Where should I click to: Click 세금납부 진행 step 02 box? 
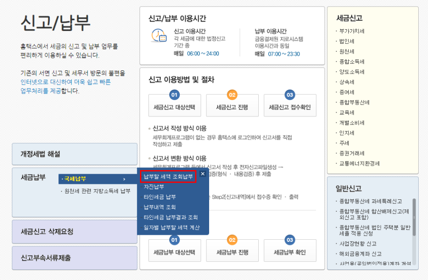232,250
